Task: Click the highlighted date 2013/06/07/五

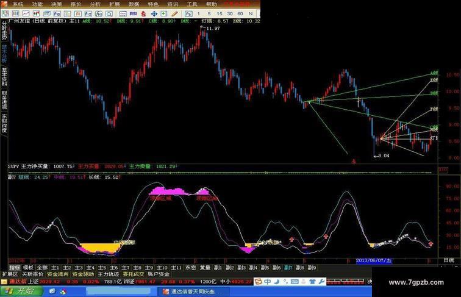Action: (374, 260)
